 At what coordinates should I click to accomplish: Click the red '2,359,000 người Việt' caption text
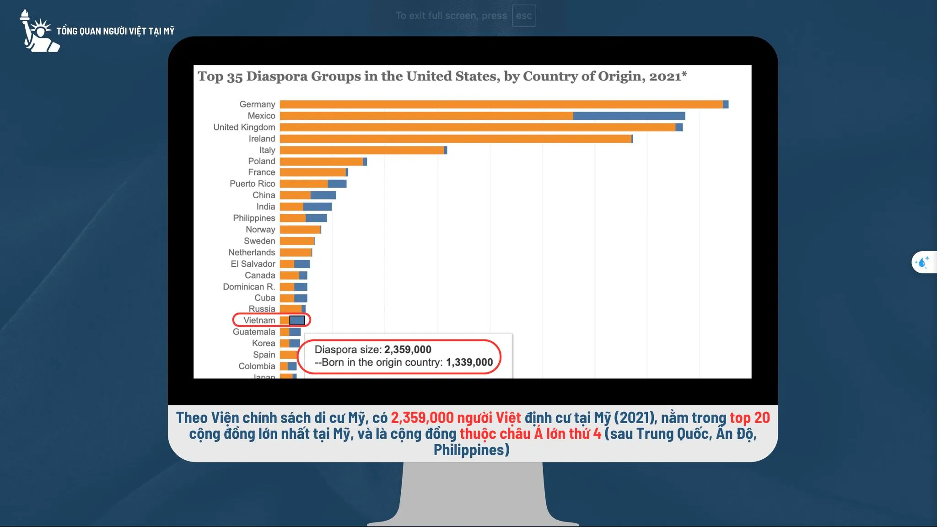[x=456, y=418]
